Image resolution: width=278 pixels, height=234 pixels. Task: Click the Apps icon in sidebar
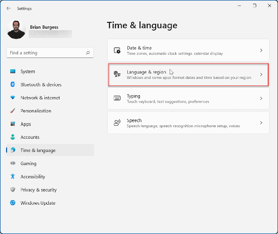tap(13, 124)
